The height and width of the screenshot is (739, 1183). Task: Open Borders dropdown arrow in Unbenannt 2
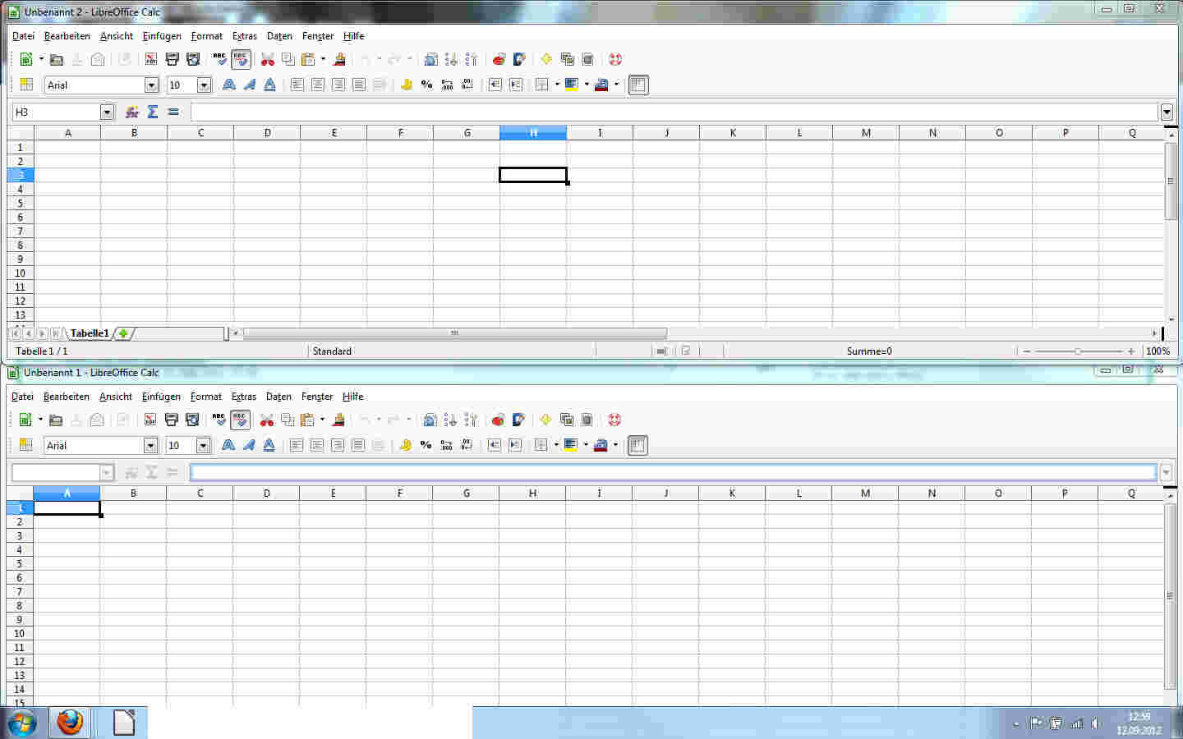(x=557, y=85)
